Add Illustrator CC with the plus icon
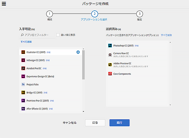The width and height of the screenshot is (189, 138). [78, 52]
